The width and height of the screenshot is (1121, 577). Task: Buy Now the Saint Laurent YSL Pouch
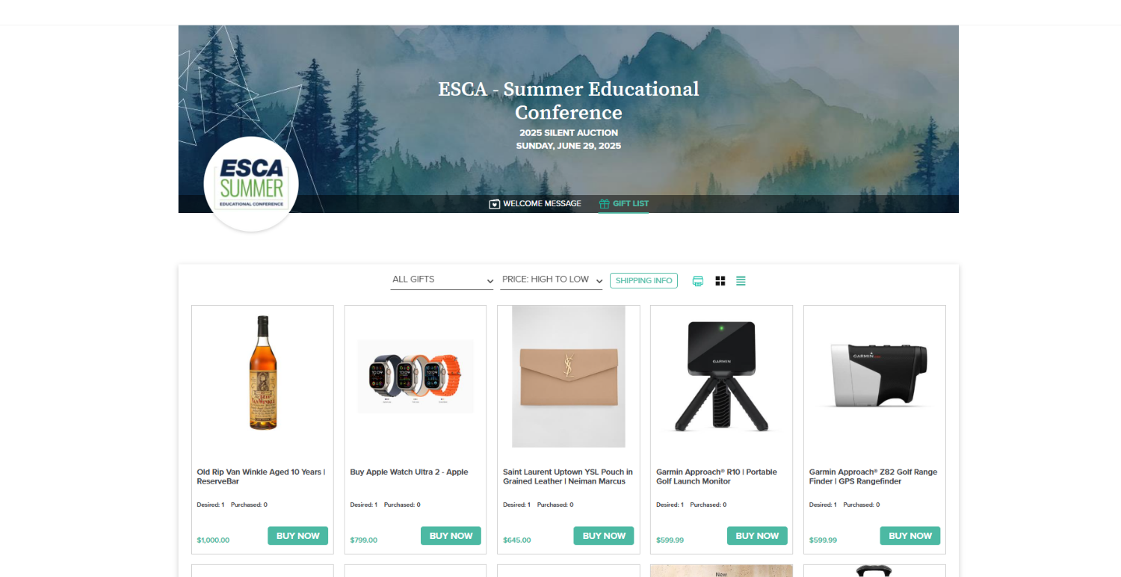604,536
